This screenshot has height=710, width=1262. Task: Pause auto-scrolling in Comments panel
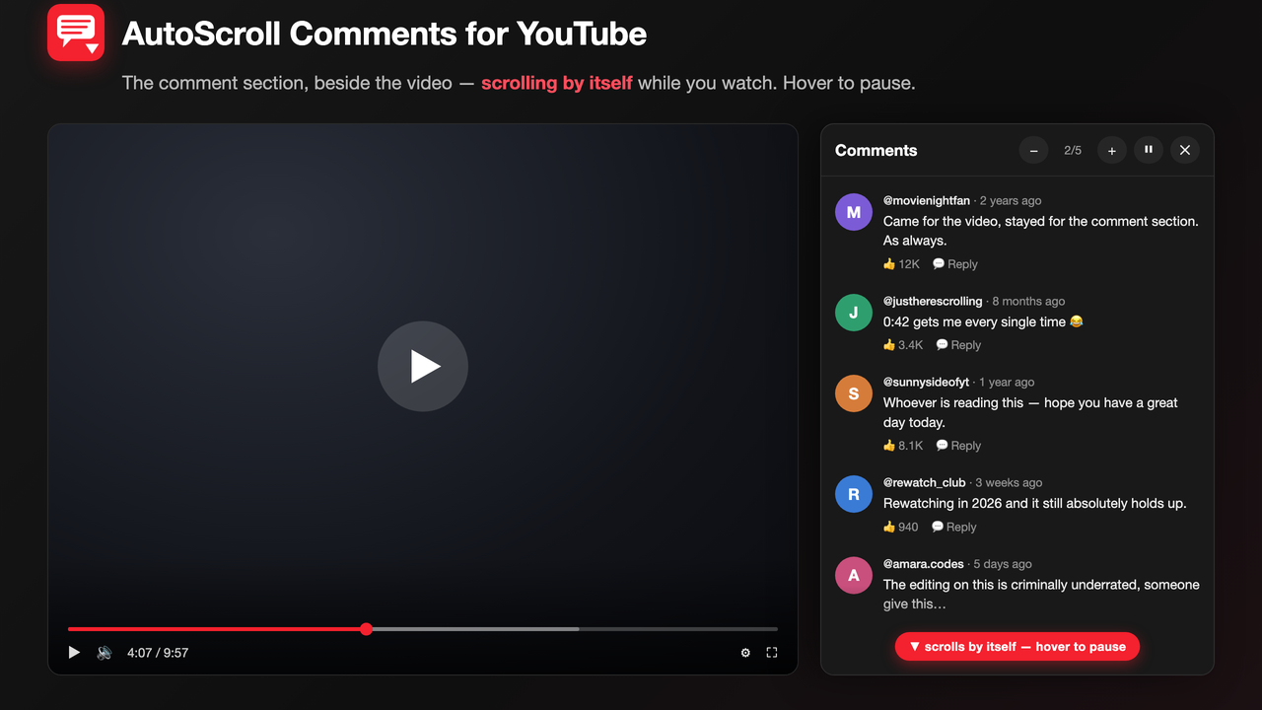pos(1149,150)
